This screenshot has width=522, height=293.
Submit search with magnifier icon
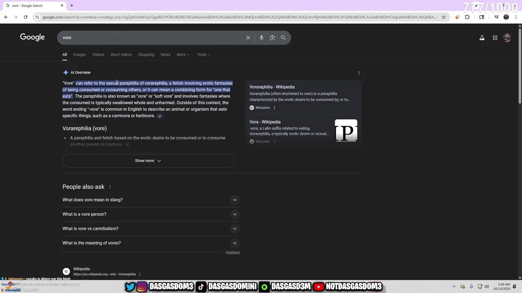(x=283, y=37)
